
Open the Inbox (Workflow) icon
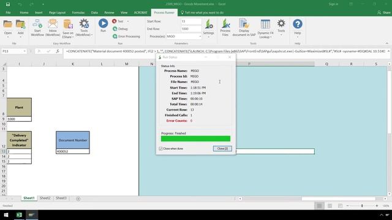(53, 24)
